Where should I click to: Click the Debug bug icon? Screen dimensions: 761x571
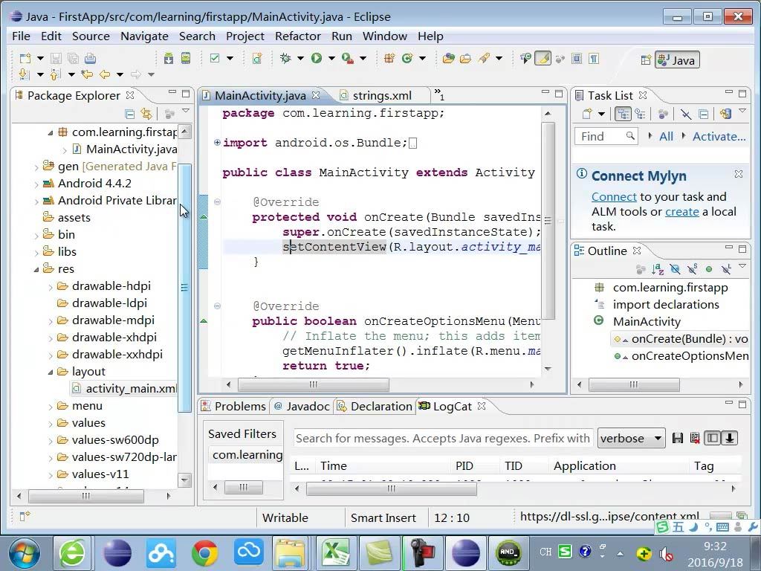(x=285, y=59)
